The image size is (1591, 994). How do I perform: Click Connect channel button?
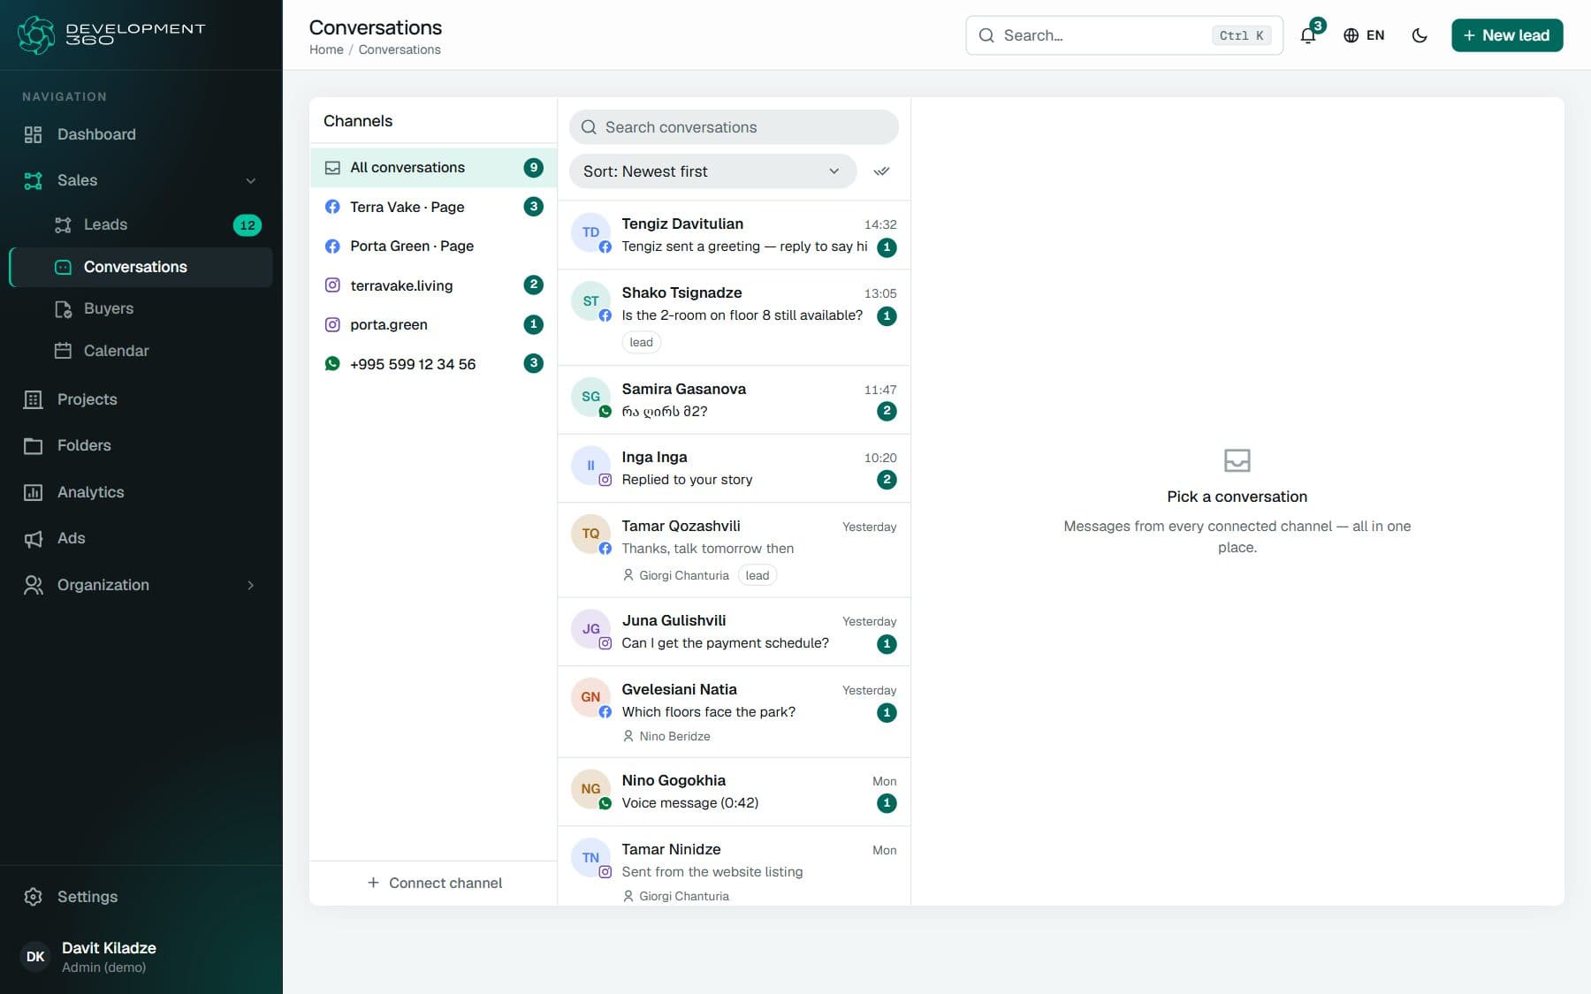[434, 883]
